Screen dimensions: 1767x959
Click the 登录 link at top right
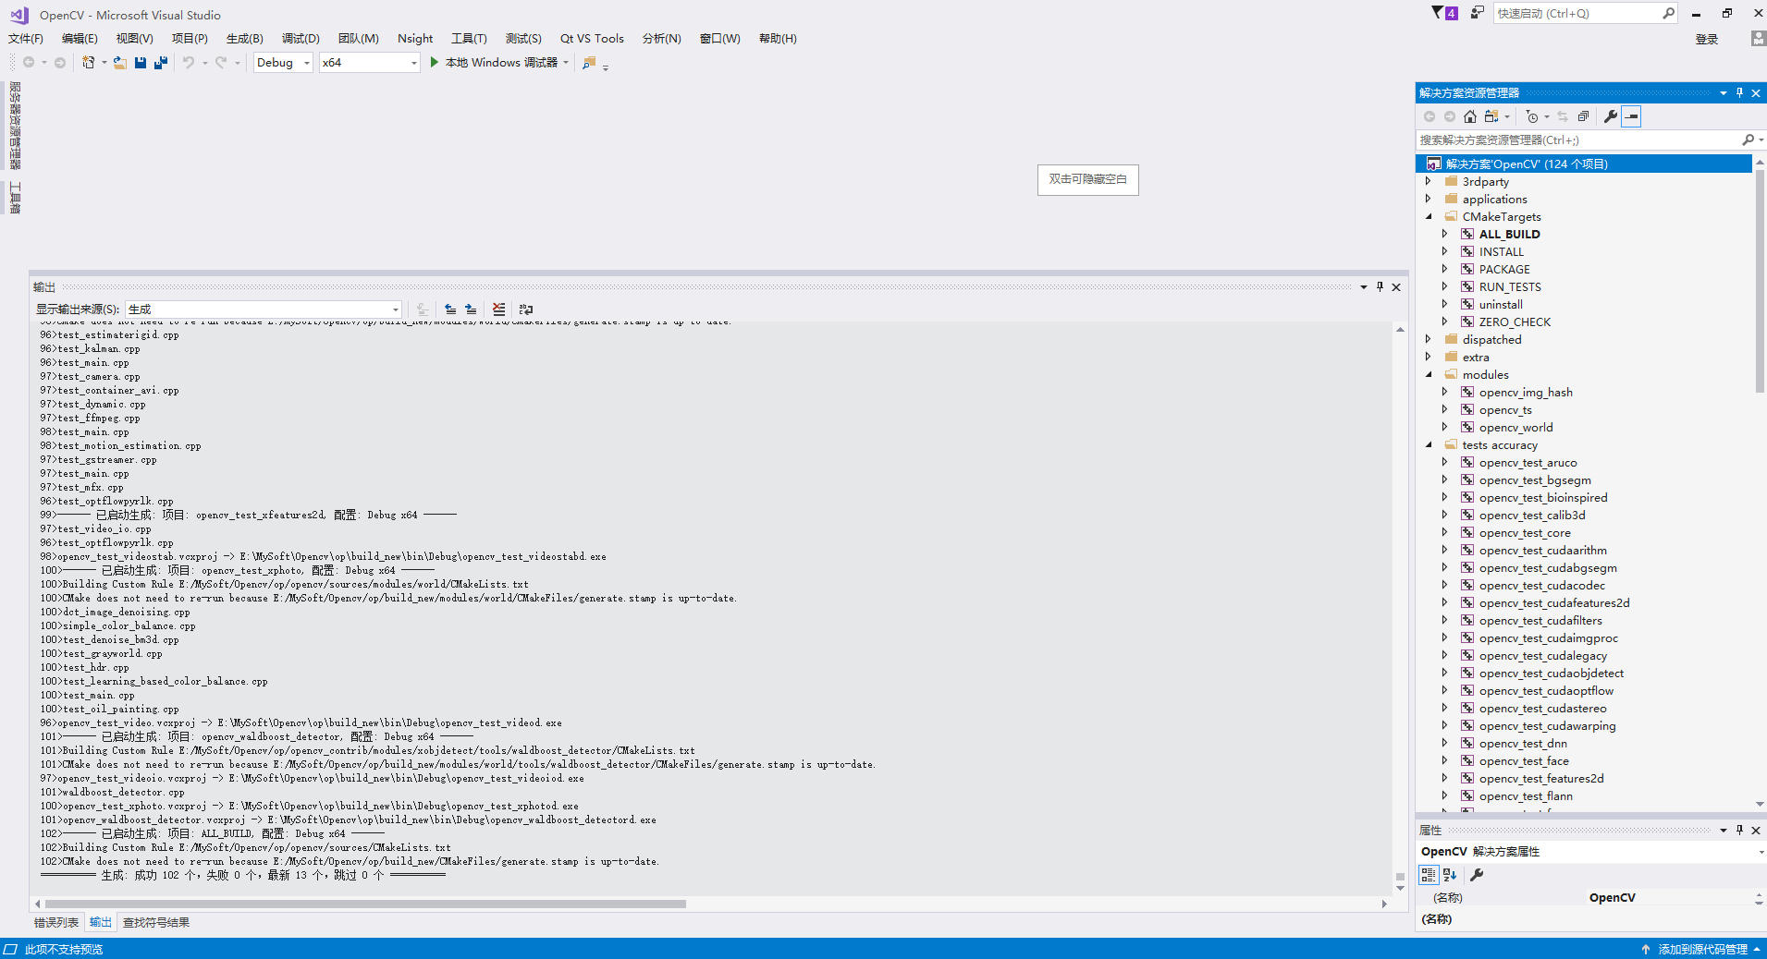pyautogui.click(x=1706, y=38)
